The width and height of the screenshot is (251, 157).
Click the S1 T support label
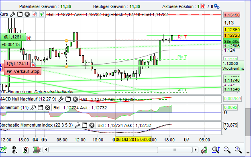tap(182, 89)
